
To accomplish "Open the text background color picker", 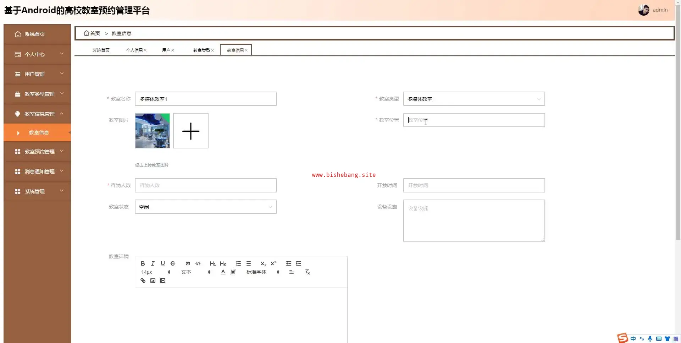I will 233,272.
